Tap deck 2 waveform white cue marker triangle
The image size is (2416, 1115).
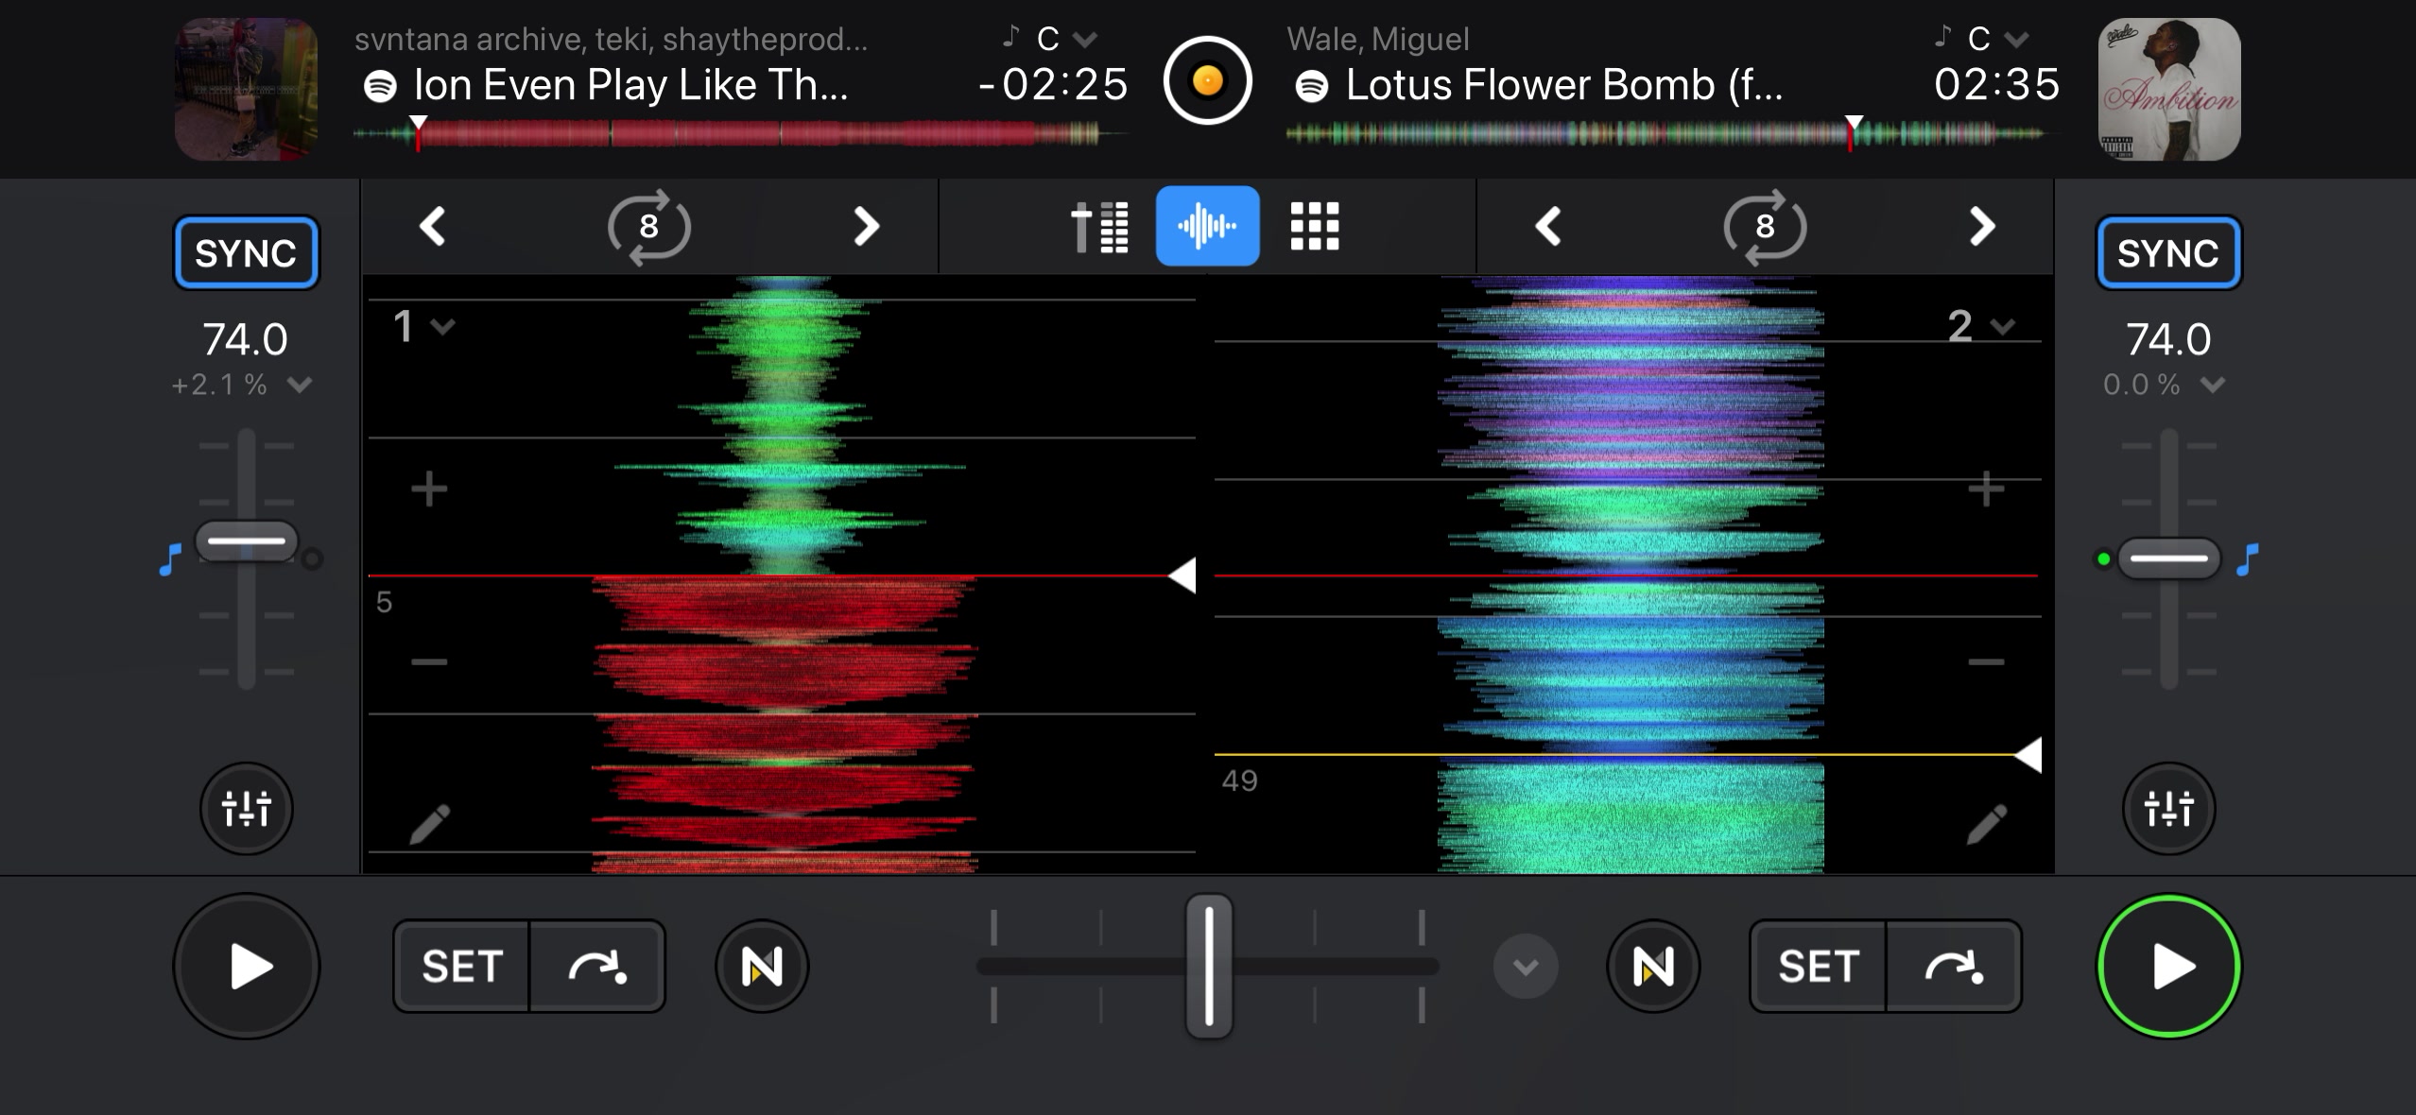tap(2028, 755)
